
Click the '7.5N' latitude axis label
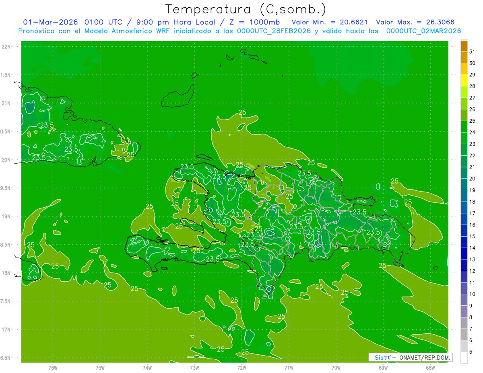coord(6,301)
